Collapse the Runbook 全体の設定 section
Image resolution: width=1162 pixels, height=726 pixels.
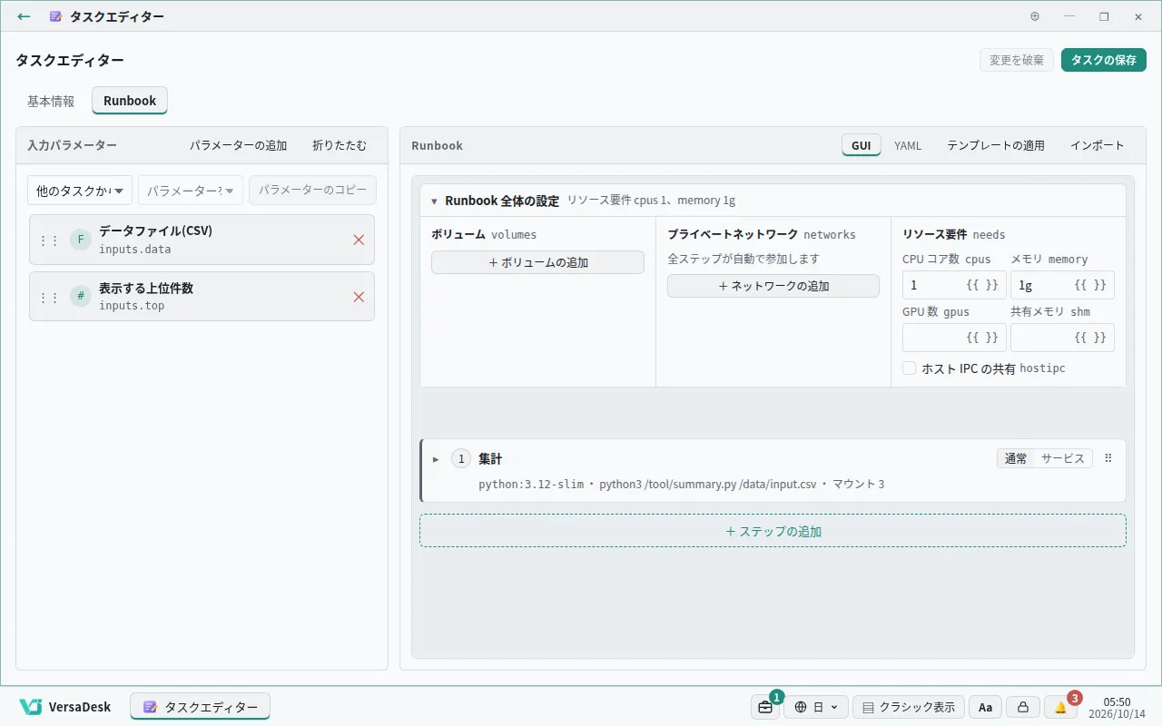[434, 201]
